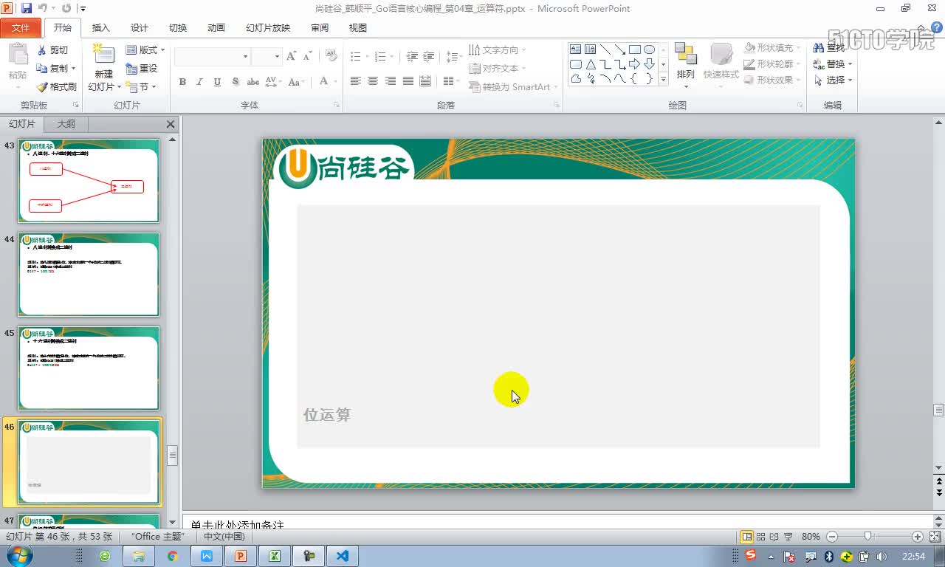Open Text Direction (文字方向) dropdown
Image resolution: width=945 pixels, height=567 pixels.
click(x=497, y=49)
